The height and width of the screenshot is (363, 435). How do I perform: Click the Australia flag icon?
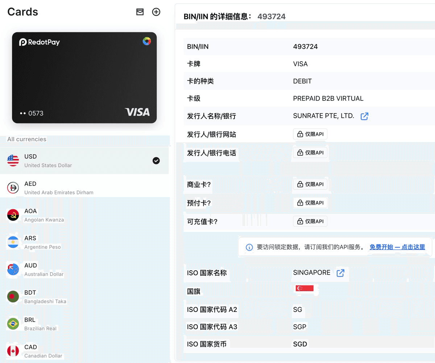click(13, 269)
